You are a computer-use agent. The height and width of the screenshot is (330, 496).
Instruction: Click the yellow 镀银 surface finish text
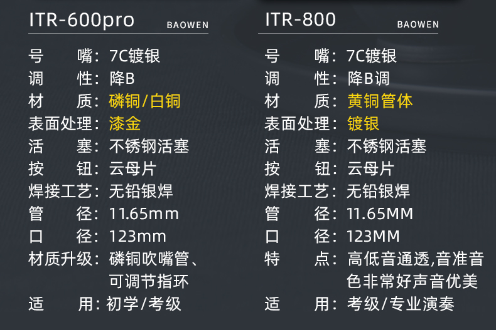(x=364, y=123)
